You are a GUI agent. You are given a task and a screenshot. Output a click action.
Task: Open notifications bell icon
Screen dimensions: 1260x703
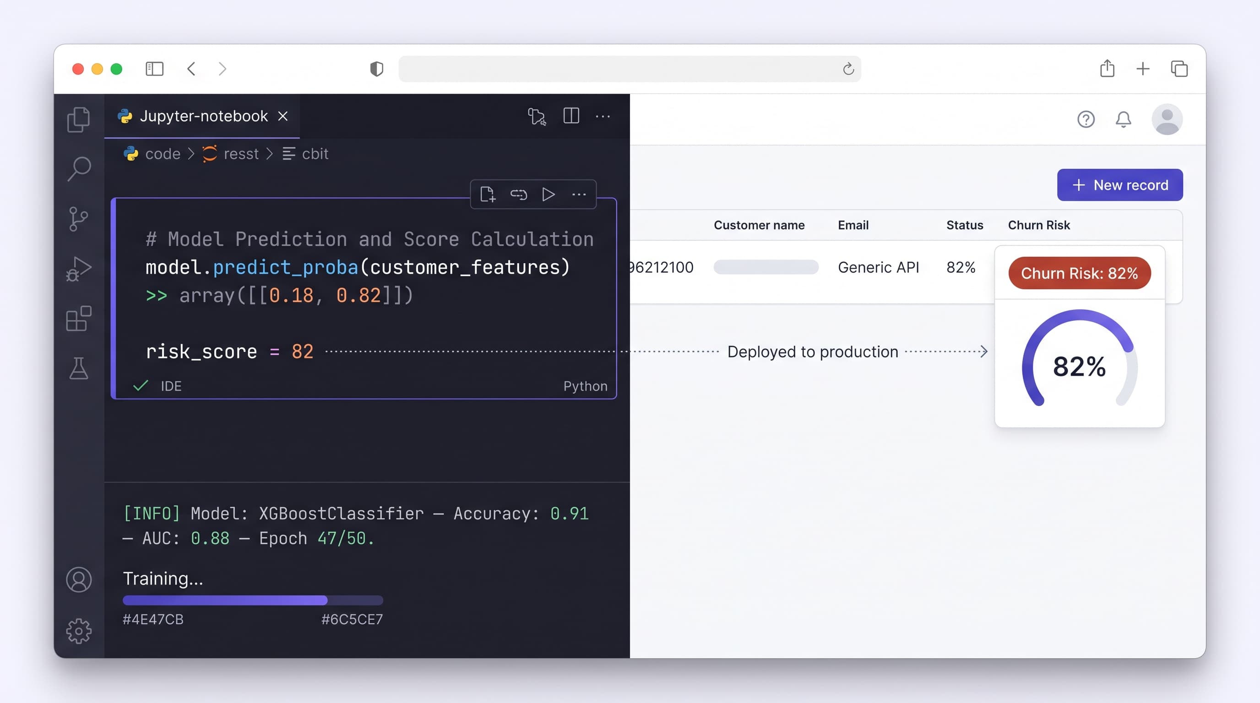(x=1123, y=119)
